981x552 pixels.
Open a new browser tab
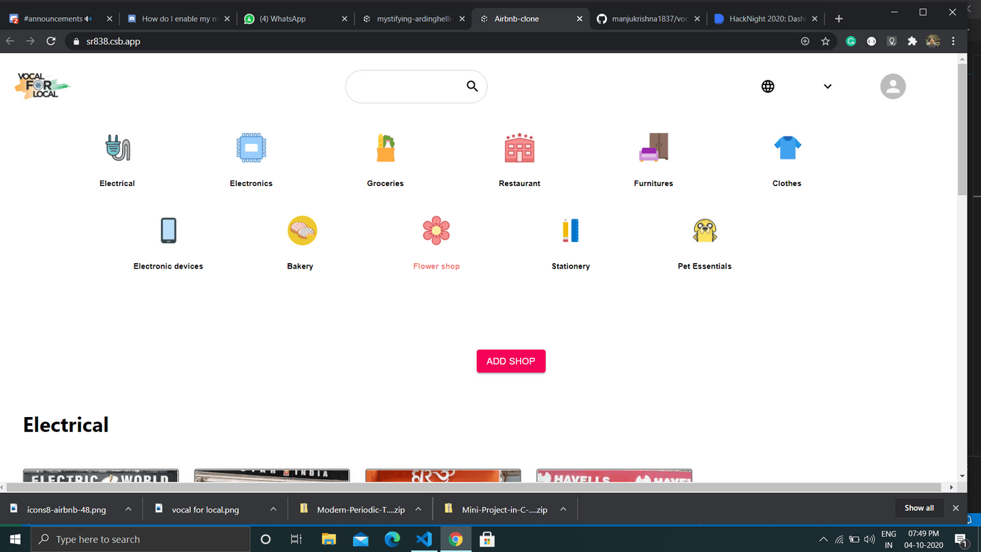pyautogui.click(x=839, y=19)
